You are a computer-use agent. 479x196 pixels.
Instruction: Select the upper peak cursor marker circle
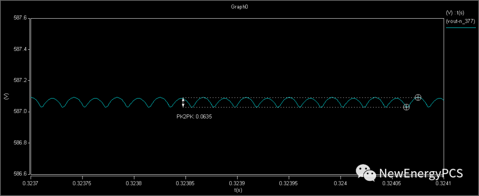pos(418,98)
